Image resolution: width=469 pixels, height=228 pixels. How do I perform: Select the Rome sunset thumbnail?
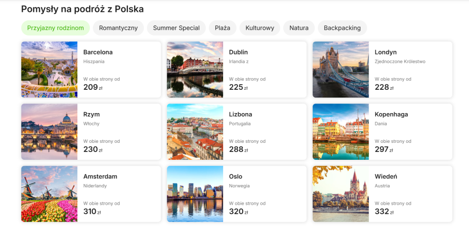pyautogui.click(x=49, y=132)
